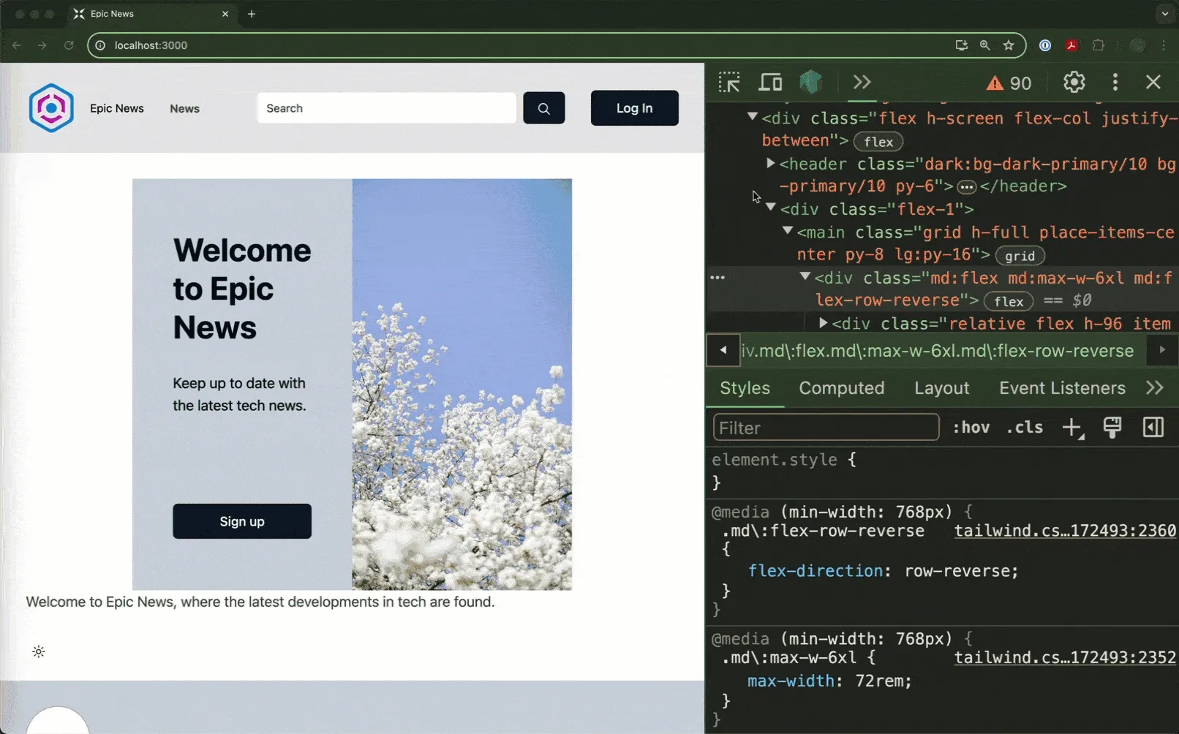Open tailwind.cs…172493:2352 source link
The width and height of the screenshot is (1179, 734).
coord(1065,658)
